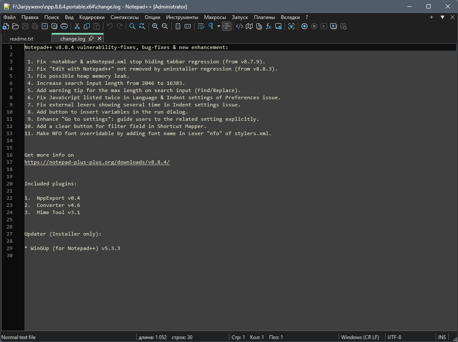The width and height of the screenshot is (458, 342).
Task: Open Find with the magnifier icon
Action: (x=132, y=26)
